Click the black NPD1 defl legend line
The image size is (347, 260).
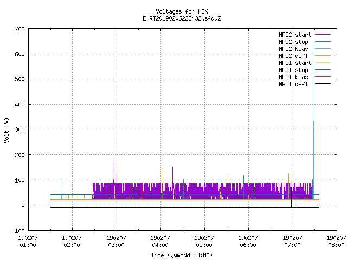click(x=323, y=84)
